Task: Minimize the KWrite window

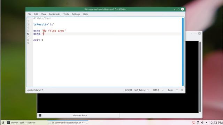Action: pos(175,9)
